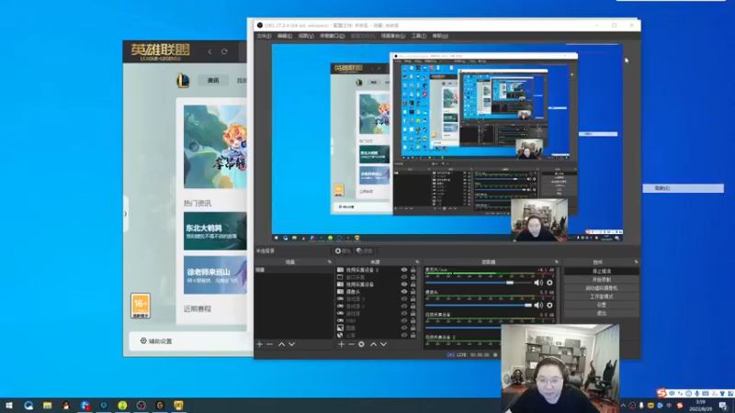Open the 视图(V) menu in OBS
Viewport: 735px width, 413px height.
pyautogui.click(x=306, y=36)
